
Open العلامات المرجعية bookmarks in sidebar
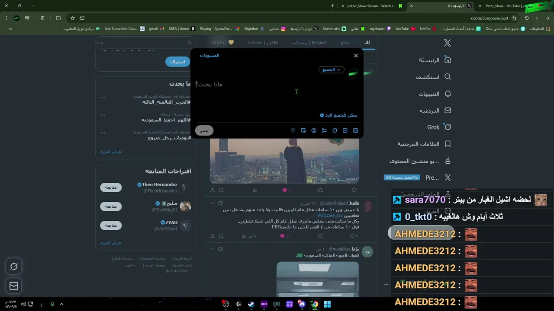(x=424, y=144)
